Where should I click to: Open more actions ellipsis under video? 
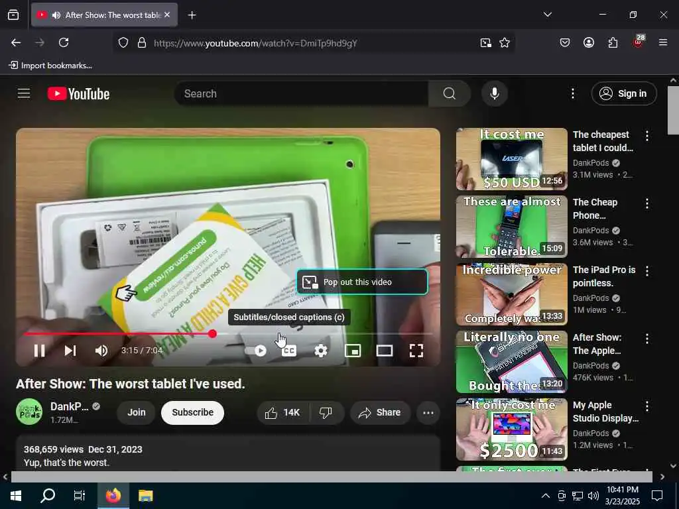pyautogui.click(x=428, y=412)
